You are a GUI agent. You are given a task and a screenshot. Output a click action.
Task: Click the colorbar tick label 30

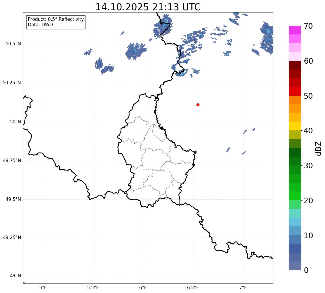(308, 166)
